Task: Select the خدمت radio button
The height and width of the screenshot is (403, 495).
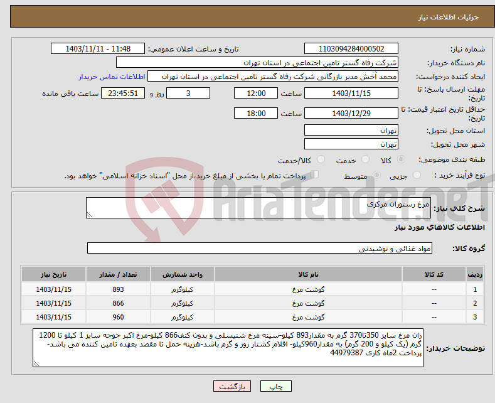Action: 365,159
